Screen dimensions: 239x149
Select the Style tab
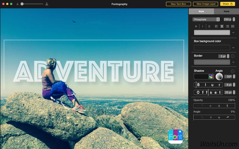201,11
